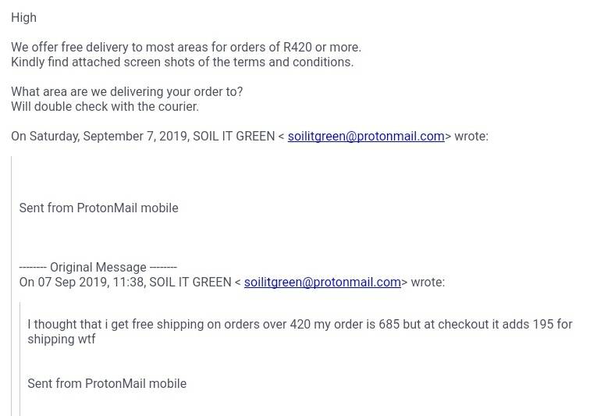Click the 'R420' amount in the reply
Image resolution: width=597 pixels, height=416 pixels.
coord(298,48)
